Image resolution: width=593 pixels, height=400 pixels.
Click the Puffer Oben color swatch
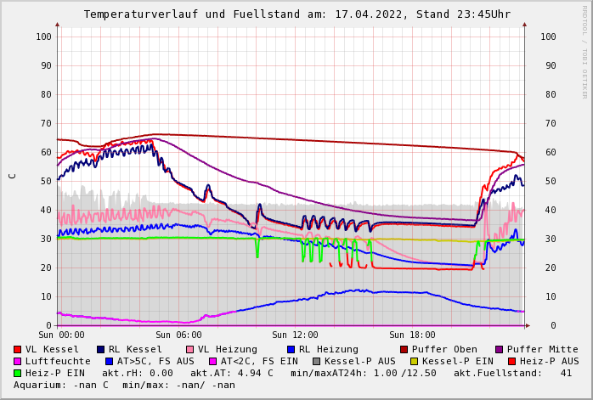[404, 349]
